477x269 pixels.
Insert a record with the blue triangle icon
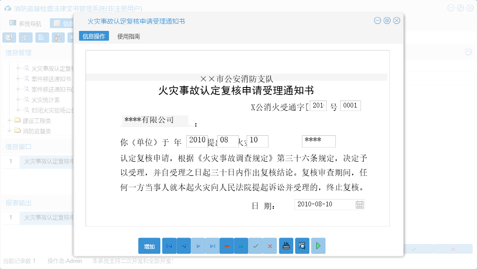click(241, 245)
